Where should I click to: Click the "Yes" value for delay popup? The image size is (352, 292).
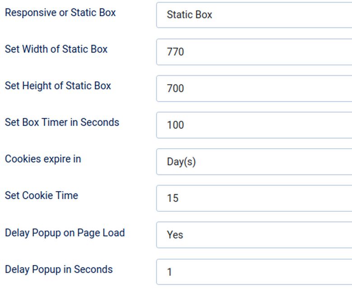click(175, 235)
